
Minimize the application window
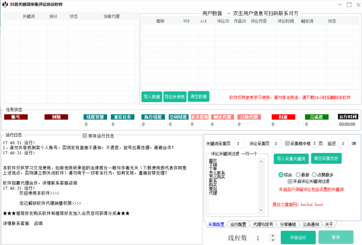point(340,5)
